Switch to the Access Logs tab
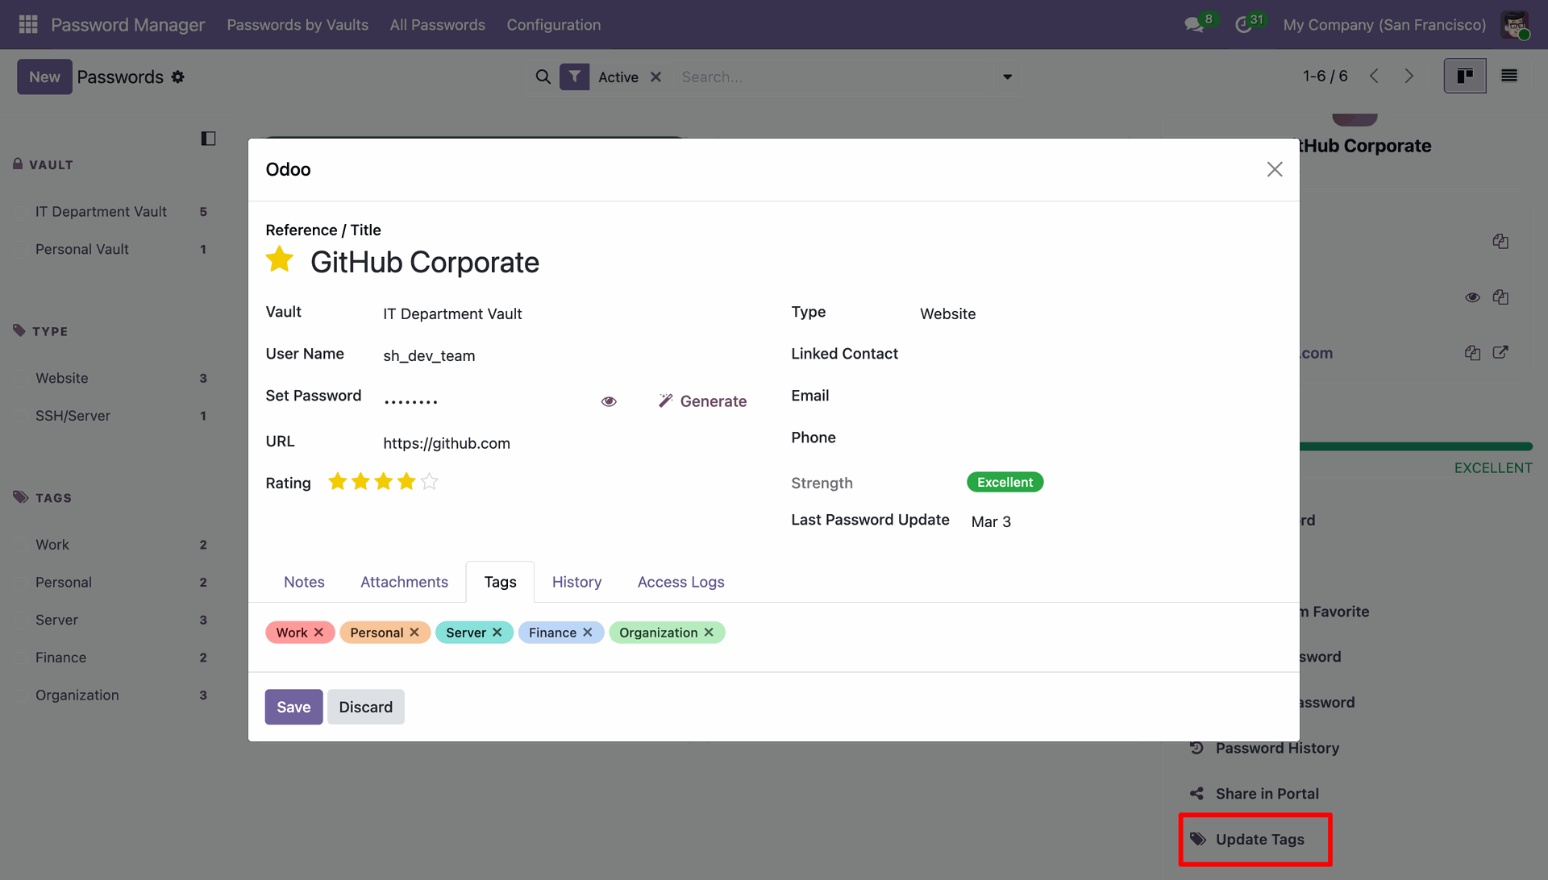The height and width of the screenshot is (880, 1548). click(681, 582)
